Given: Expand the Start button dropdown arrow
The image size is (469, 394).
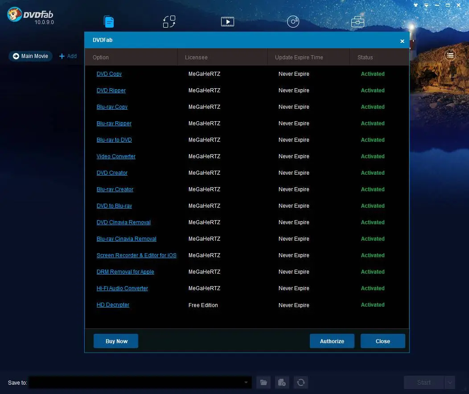Looking at the screenshot, I should [450, 382].
